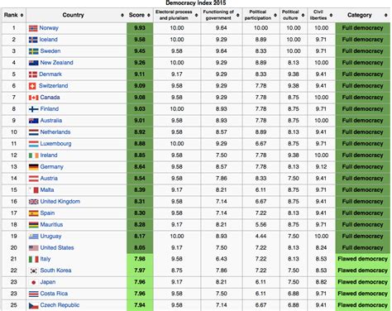Click Electoral process and pluralism header
Screen dimensions: 392x311
[x=174, y=15]
